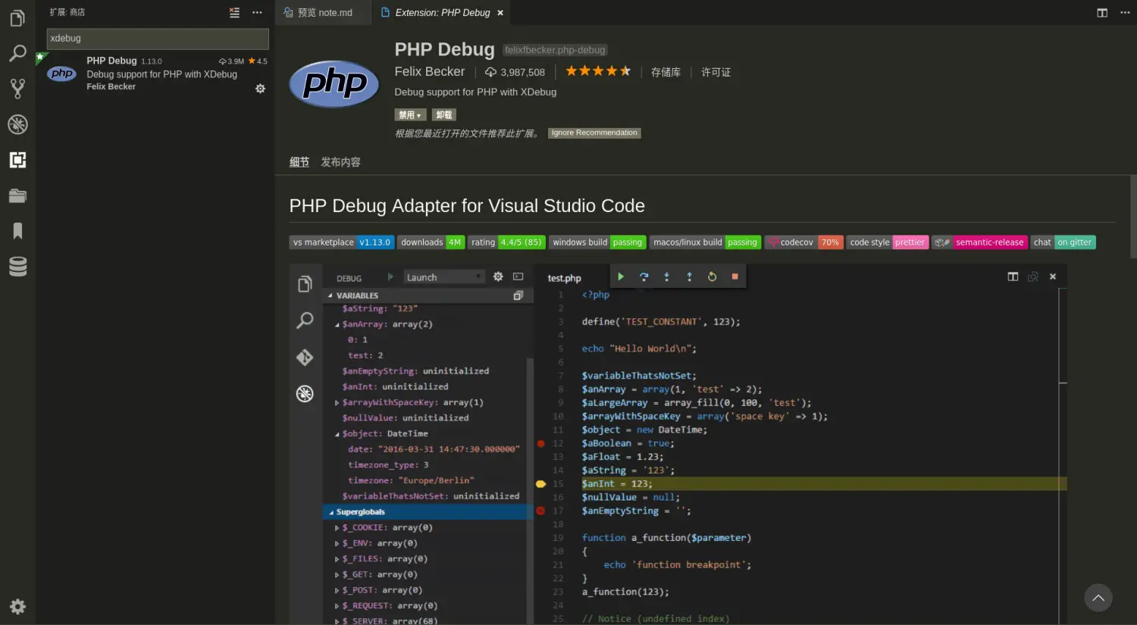
Task: Click debug config gear in README screenshot
Action: [x=498, y=277]
